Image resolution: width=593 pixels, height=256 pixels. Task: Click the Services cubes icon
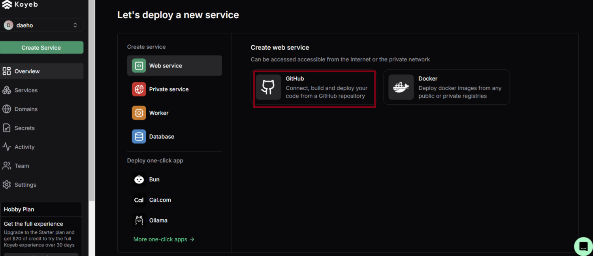point(7,90)
